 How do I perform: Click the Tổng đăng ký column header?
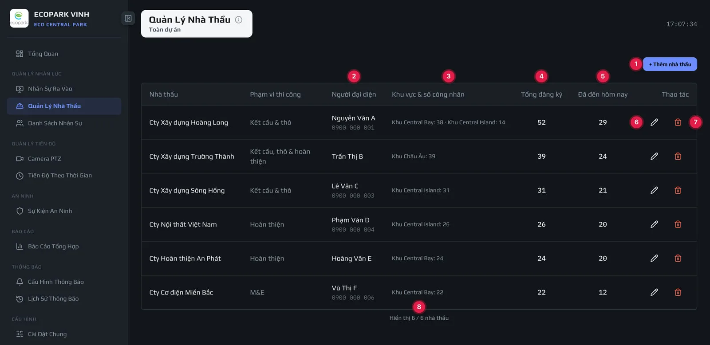tap(541, 94)
